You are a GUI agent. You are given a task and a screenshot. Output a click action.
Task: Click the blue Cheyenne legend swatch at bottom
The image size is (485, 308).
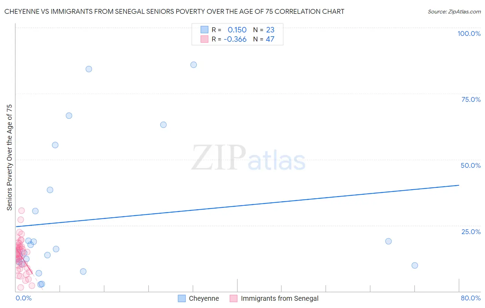point(182,299)
